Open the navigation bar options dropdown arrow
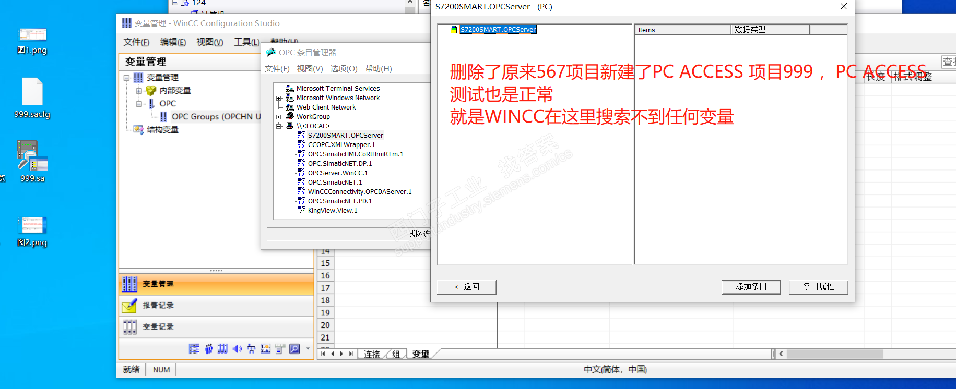The height and width of the screenshot is (389, 956). 308,349
